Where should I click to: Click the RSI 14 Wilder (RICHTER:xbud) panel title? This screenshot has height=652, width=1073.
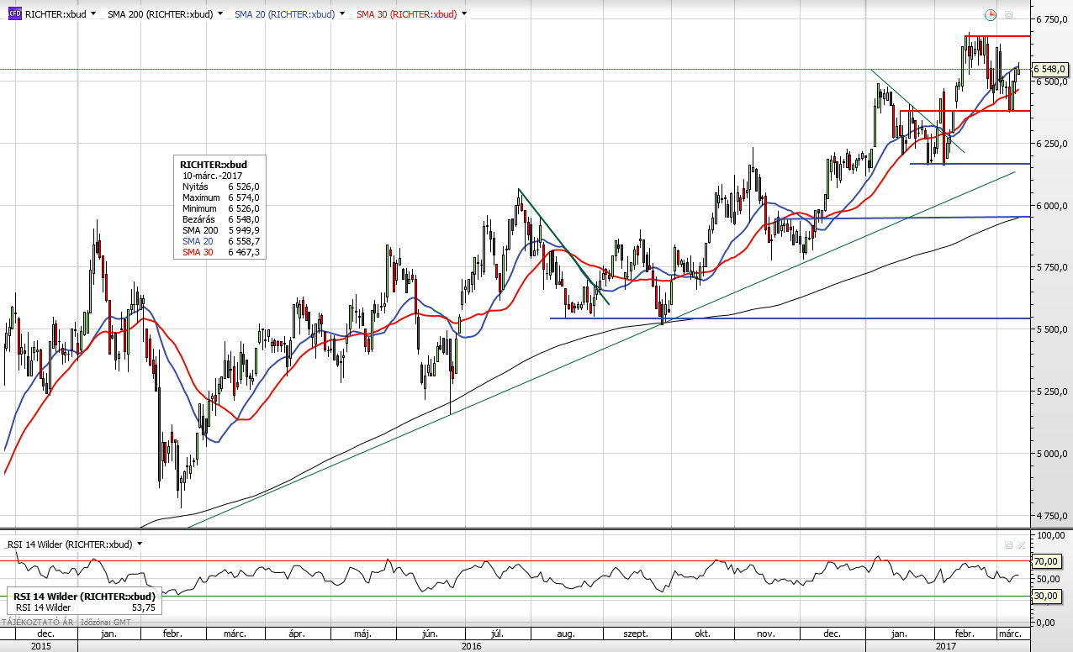tap(71, 544)
